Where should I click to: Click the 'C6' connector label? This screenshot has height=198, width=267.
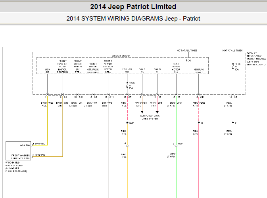[179, 97]
